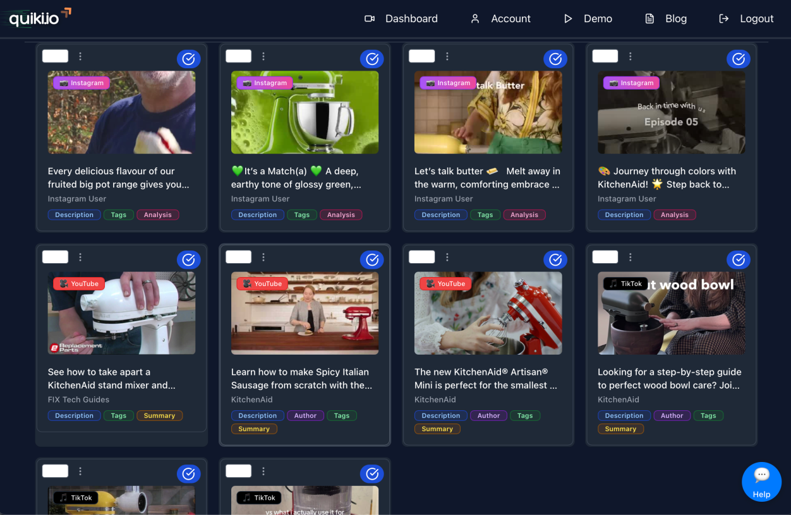Toggle blue checkmark on take apart mixer card
The image size is (791, 515).
coord(189,259)
